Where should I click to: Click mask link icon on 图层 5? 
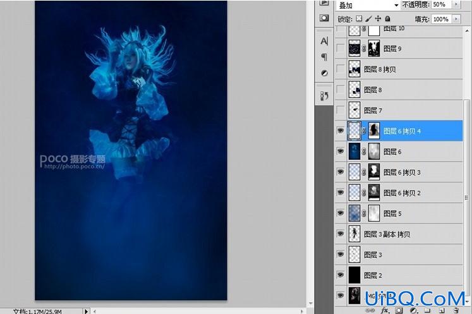click(x=364, y=214)
